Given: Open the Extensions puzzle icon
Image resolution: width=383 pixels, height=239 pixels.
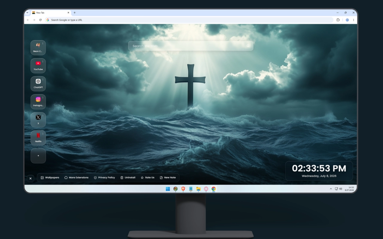Looking at the screenshot, I should [x=338, y=20].
